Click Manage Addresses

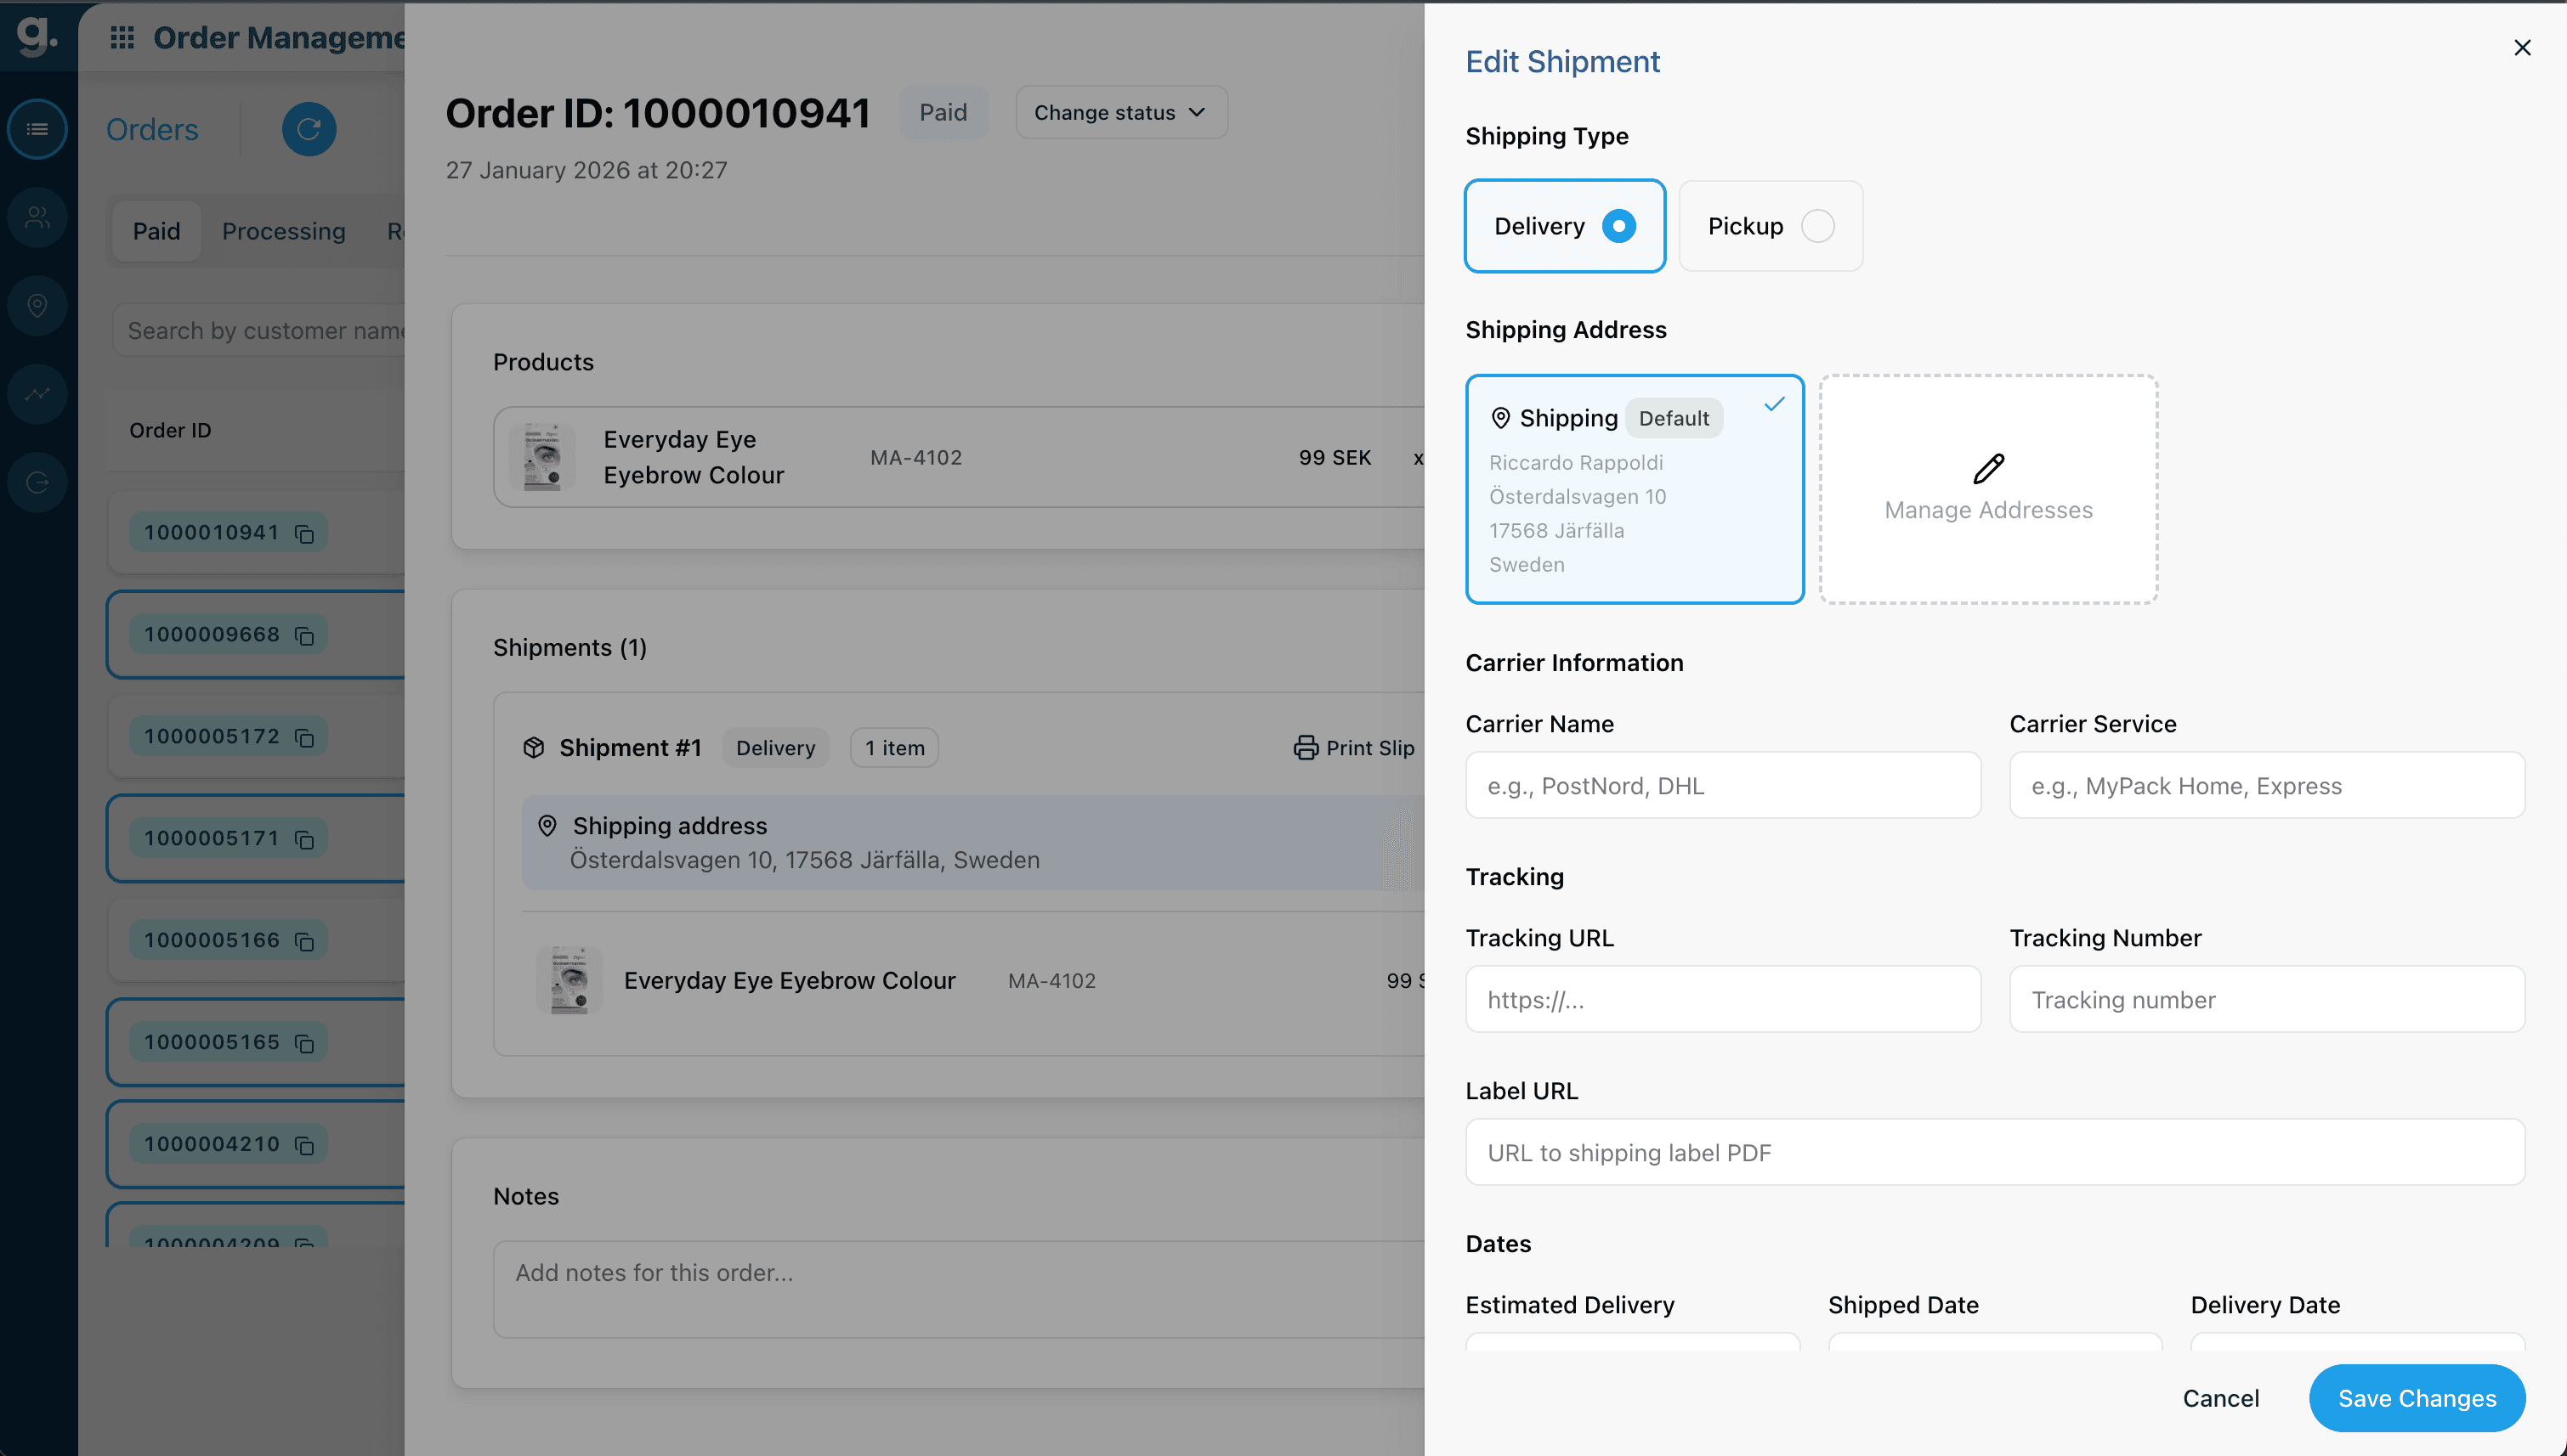click(1988, 489)
